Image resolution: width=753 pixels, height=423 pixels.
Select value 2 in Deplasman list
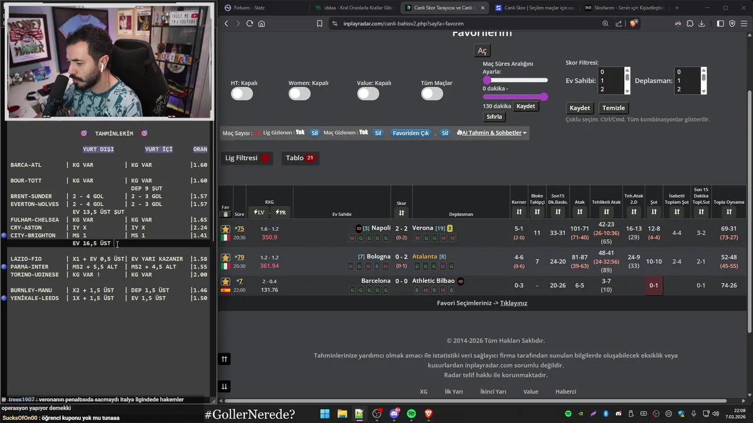click(x=687, y=89)
